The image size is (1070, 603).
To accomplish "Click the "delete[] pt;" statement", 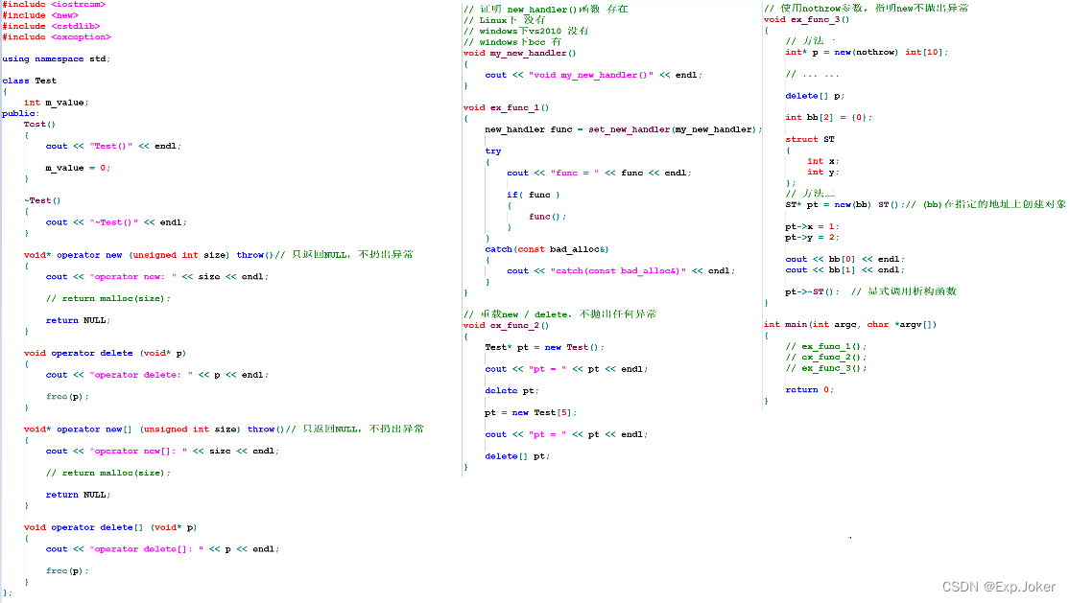I will coord(517,456).
